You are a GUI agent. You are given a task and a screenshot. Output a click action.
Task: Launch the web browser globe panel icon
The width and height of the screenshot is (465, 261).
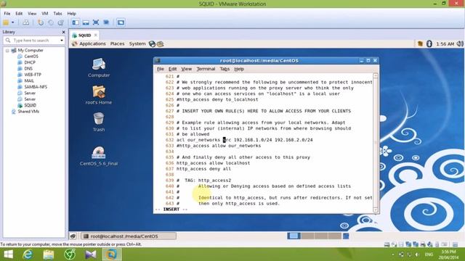coord(152,44)
